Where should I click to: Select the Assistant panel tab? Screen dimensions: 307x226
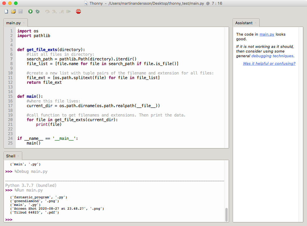[x=244, y=23]
